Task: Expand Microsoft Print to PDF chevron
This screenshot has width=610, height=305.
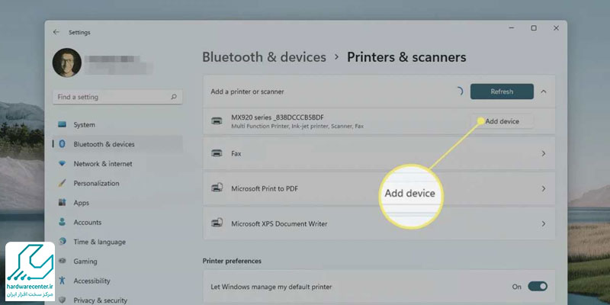Action: tap(543, 188)
